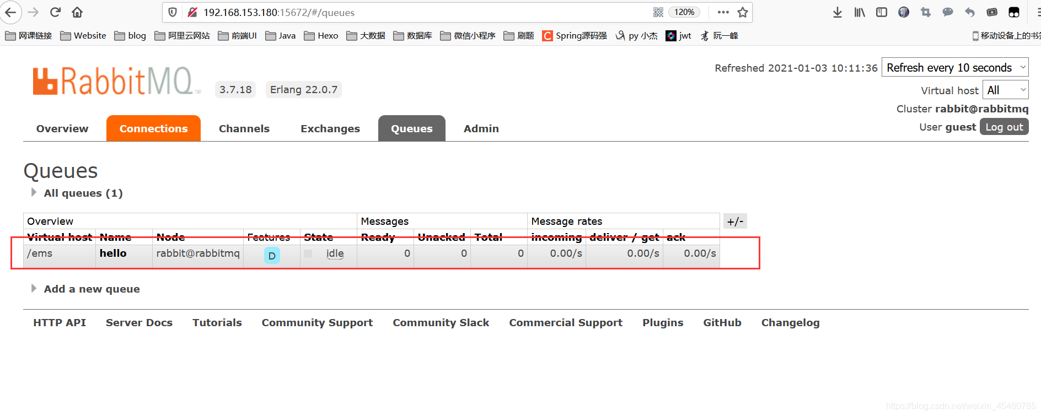Switch to the Exchanges tab
This screenshot has width=1041, height=416.
point(330,128)
